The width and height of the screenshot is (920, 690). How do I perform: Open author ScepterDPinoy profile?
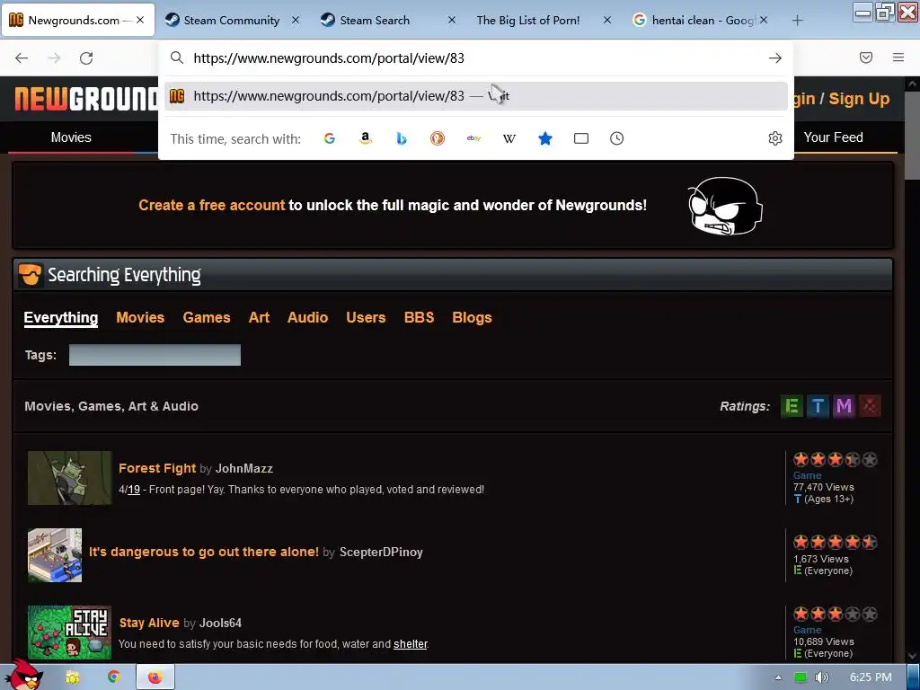(381, 553)
